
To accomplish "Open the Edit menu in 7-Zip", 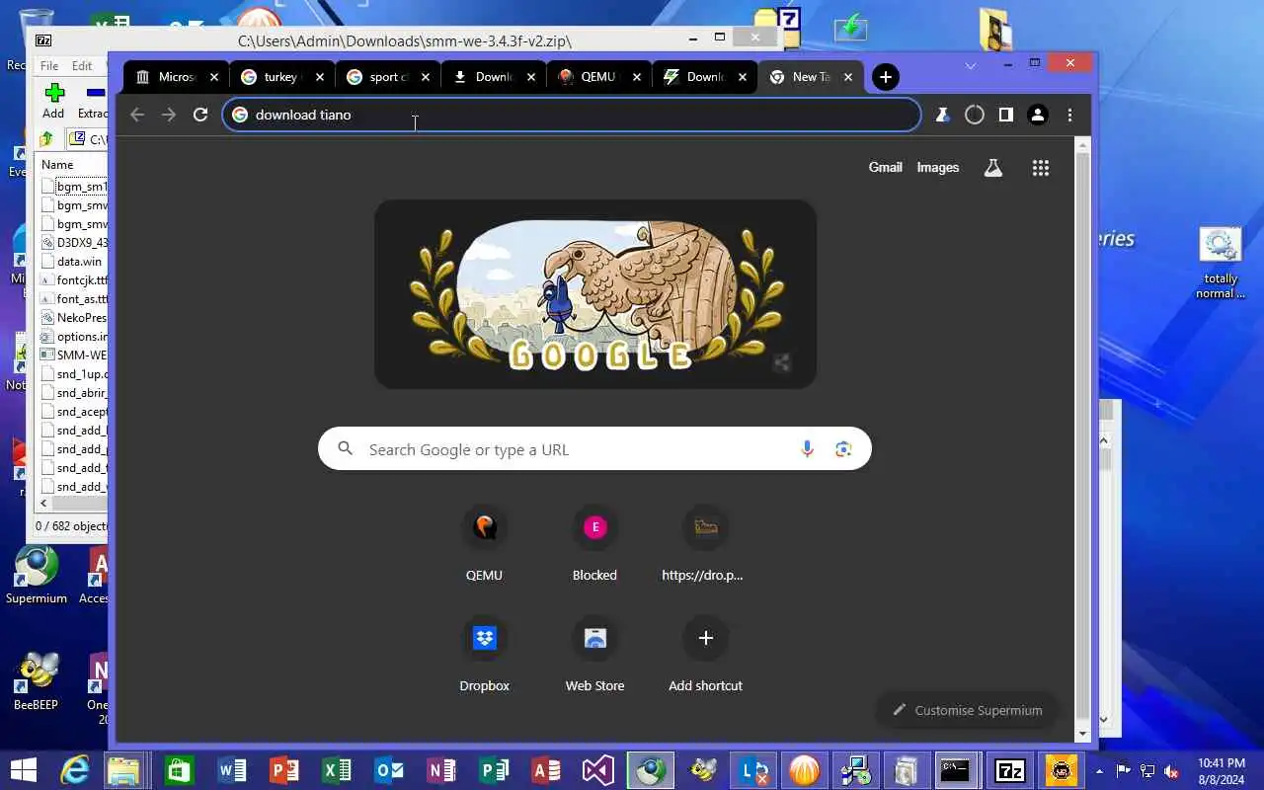I will (x=82, y=66).
